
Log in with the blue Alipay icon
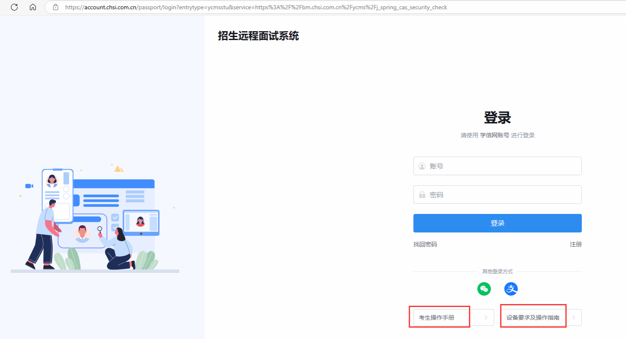(511, 289)
